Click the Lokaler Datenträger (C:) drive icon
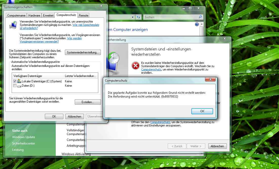 pyautogui.click(x=19, y=81)
